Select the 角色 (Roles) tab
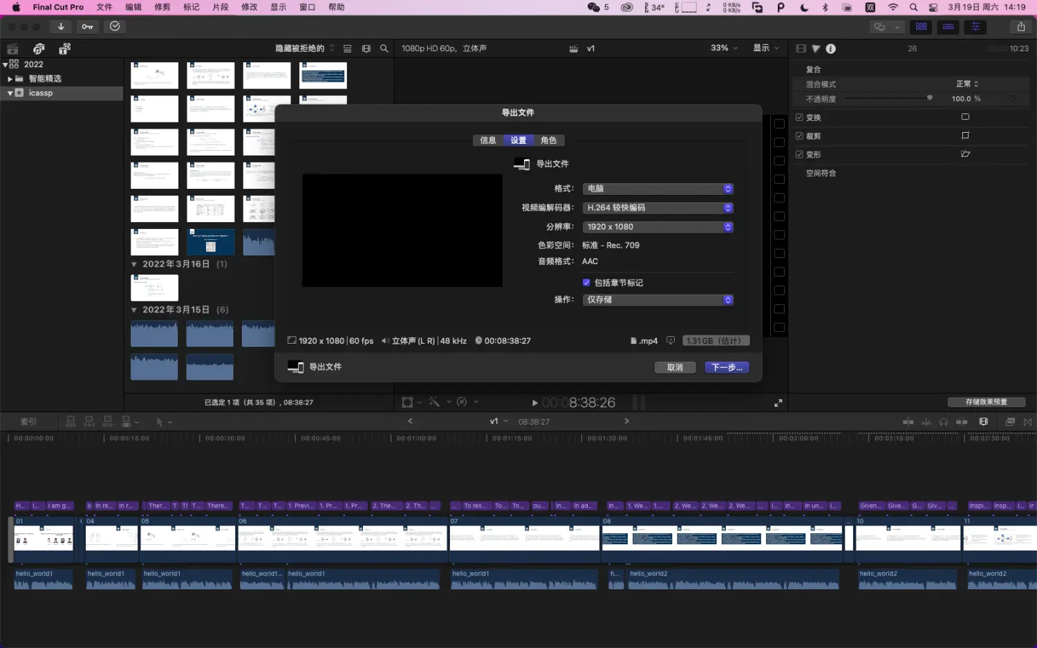 (548, 140)
